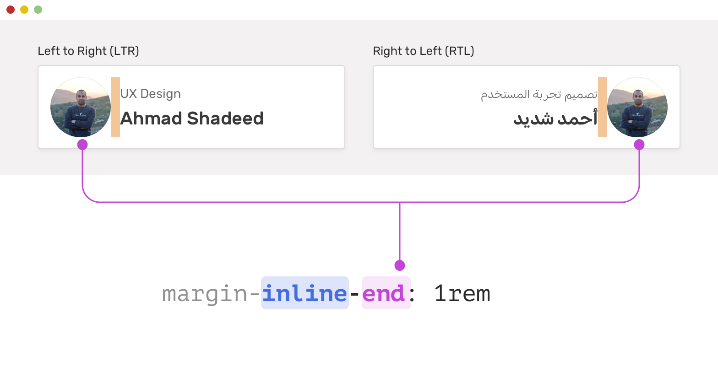
Task: Click the gray "margin-" code text
Action: point(211,294)
